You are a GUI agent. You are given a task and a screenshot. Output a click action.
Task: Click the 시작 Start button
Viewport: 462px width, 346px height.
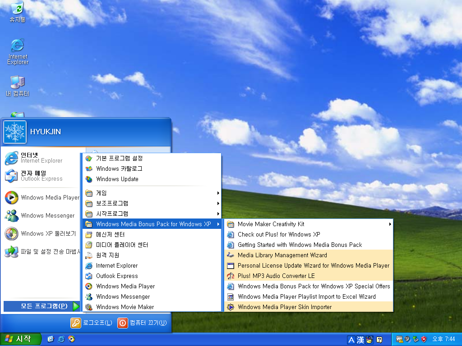(20, 339)
